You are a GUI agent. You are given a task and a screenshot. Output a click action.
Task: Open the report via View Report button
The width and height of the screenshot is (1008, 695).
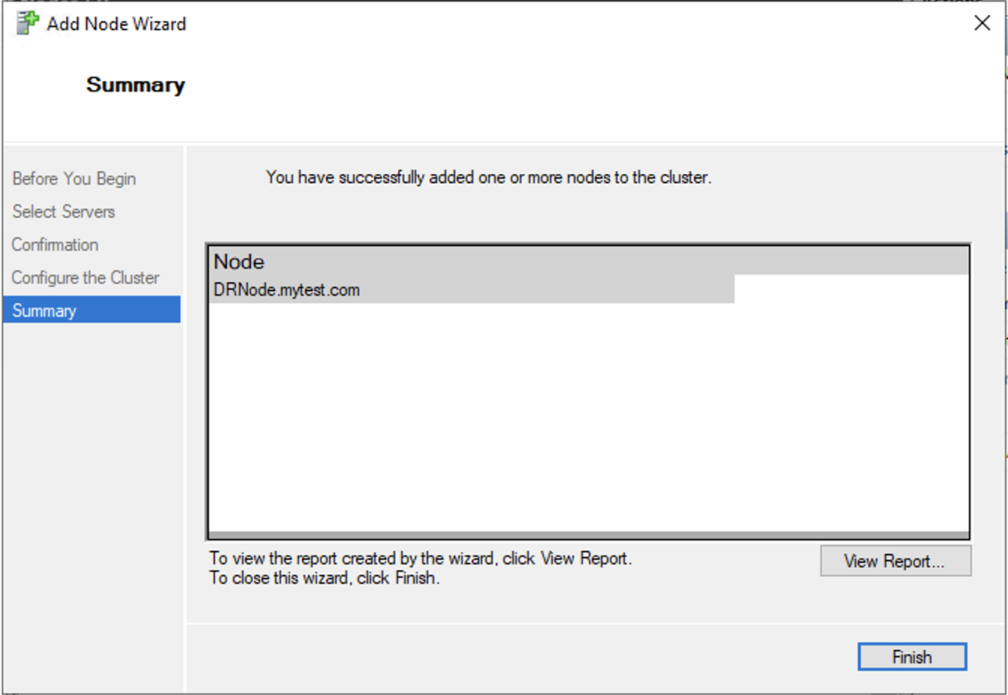(x=895, y=561)
